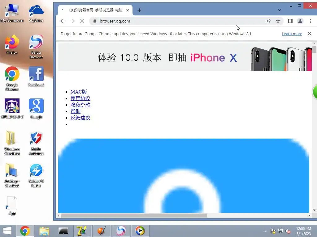Screen dimensions: 317x237
Task: Open the taskbar app with the lightning seven icon
Action: click(82, 231)
